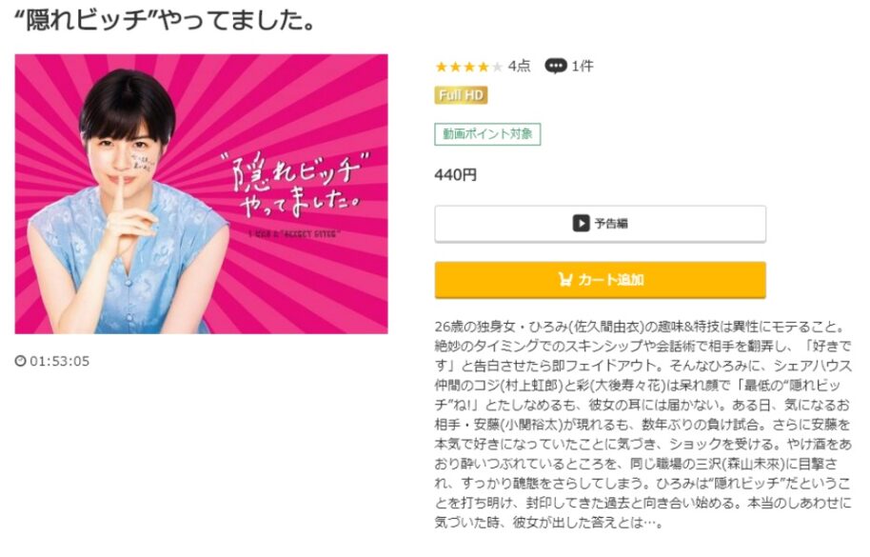Open the review comments bubble icon
The image size is (870, 557).
tap(555, 66)
